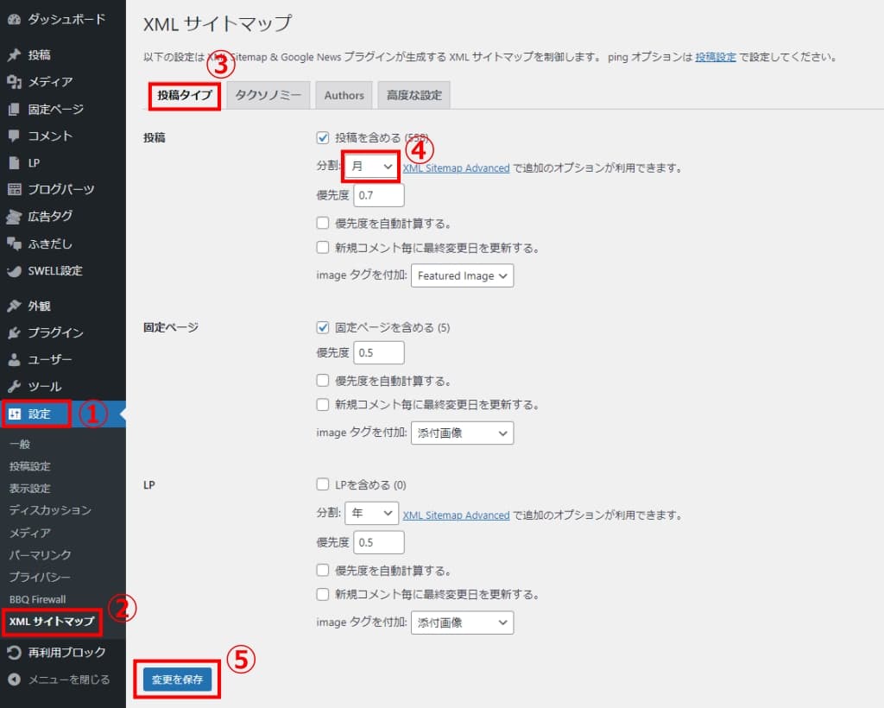Click the ツール wrench icon
Image resolution: width=884 pixels, height=708 pixels.
click(14, 386)
